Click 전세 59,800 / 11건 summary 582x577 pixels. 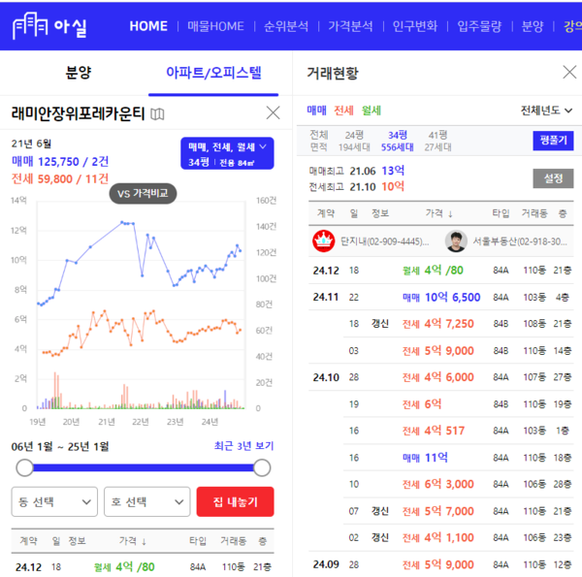pyautogui.click(x=60, y=178)
